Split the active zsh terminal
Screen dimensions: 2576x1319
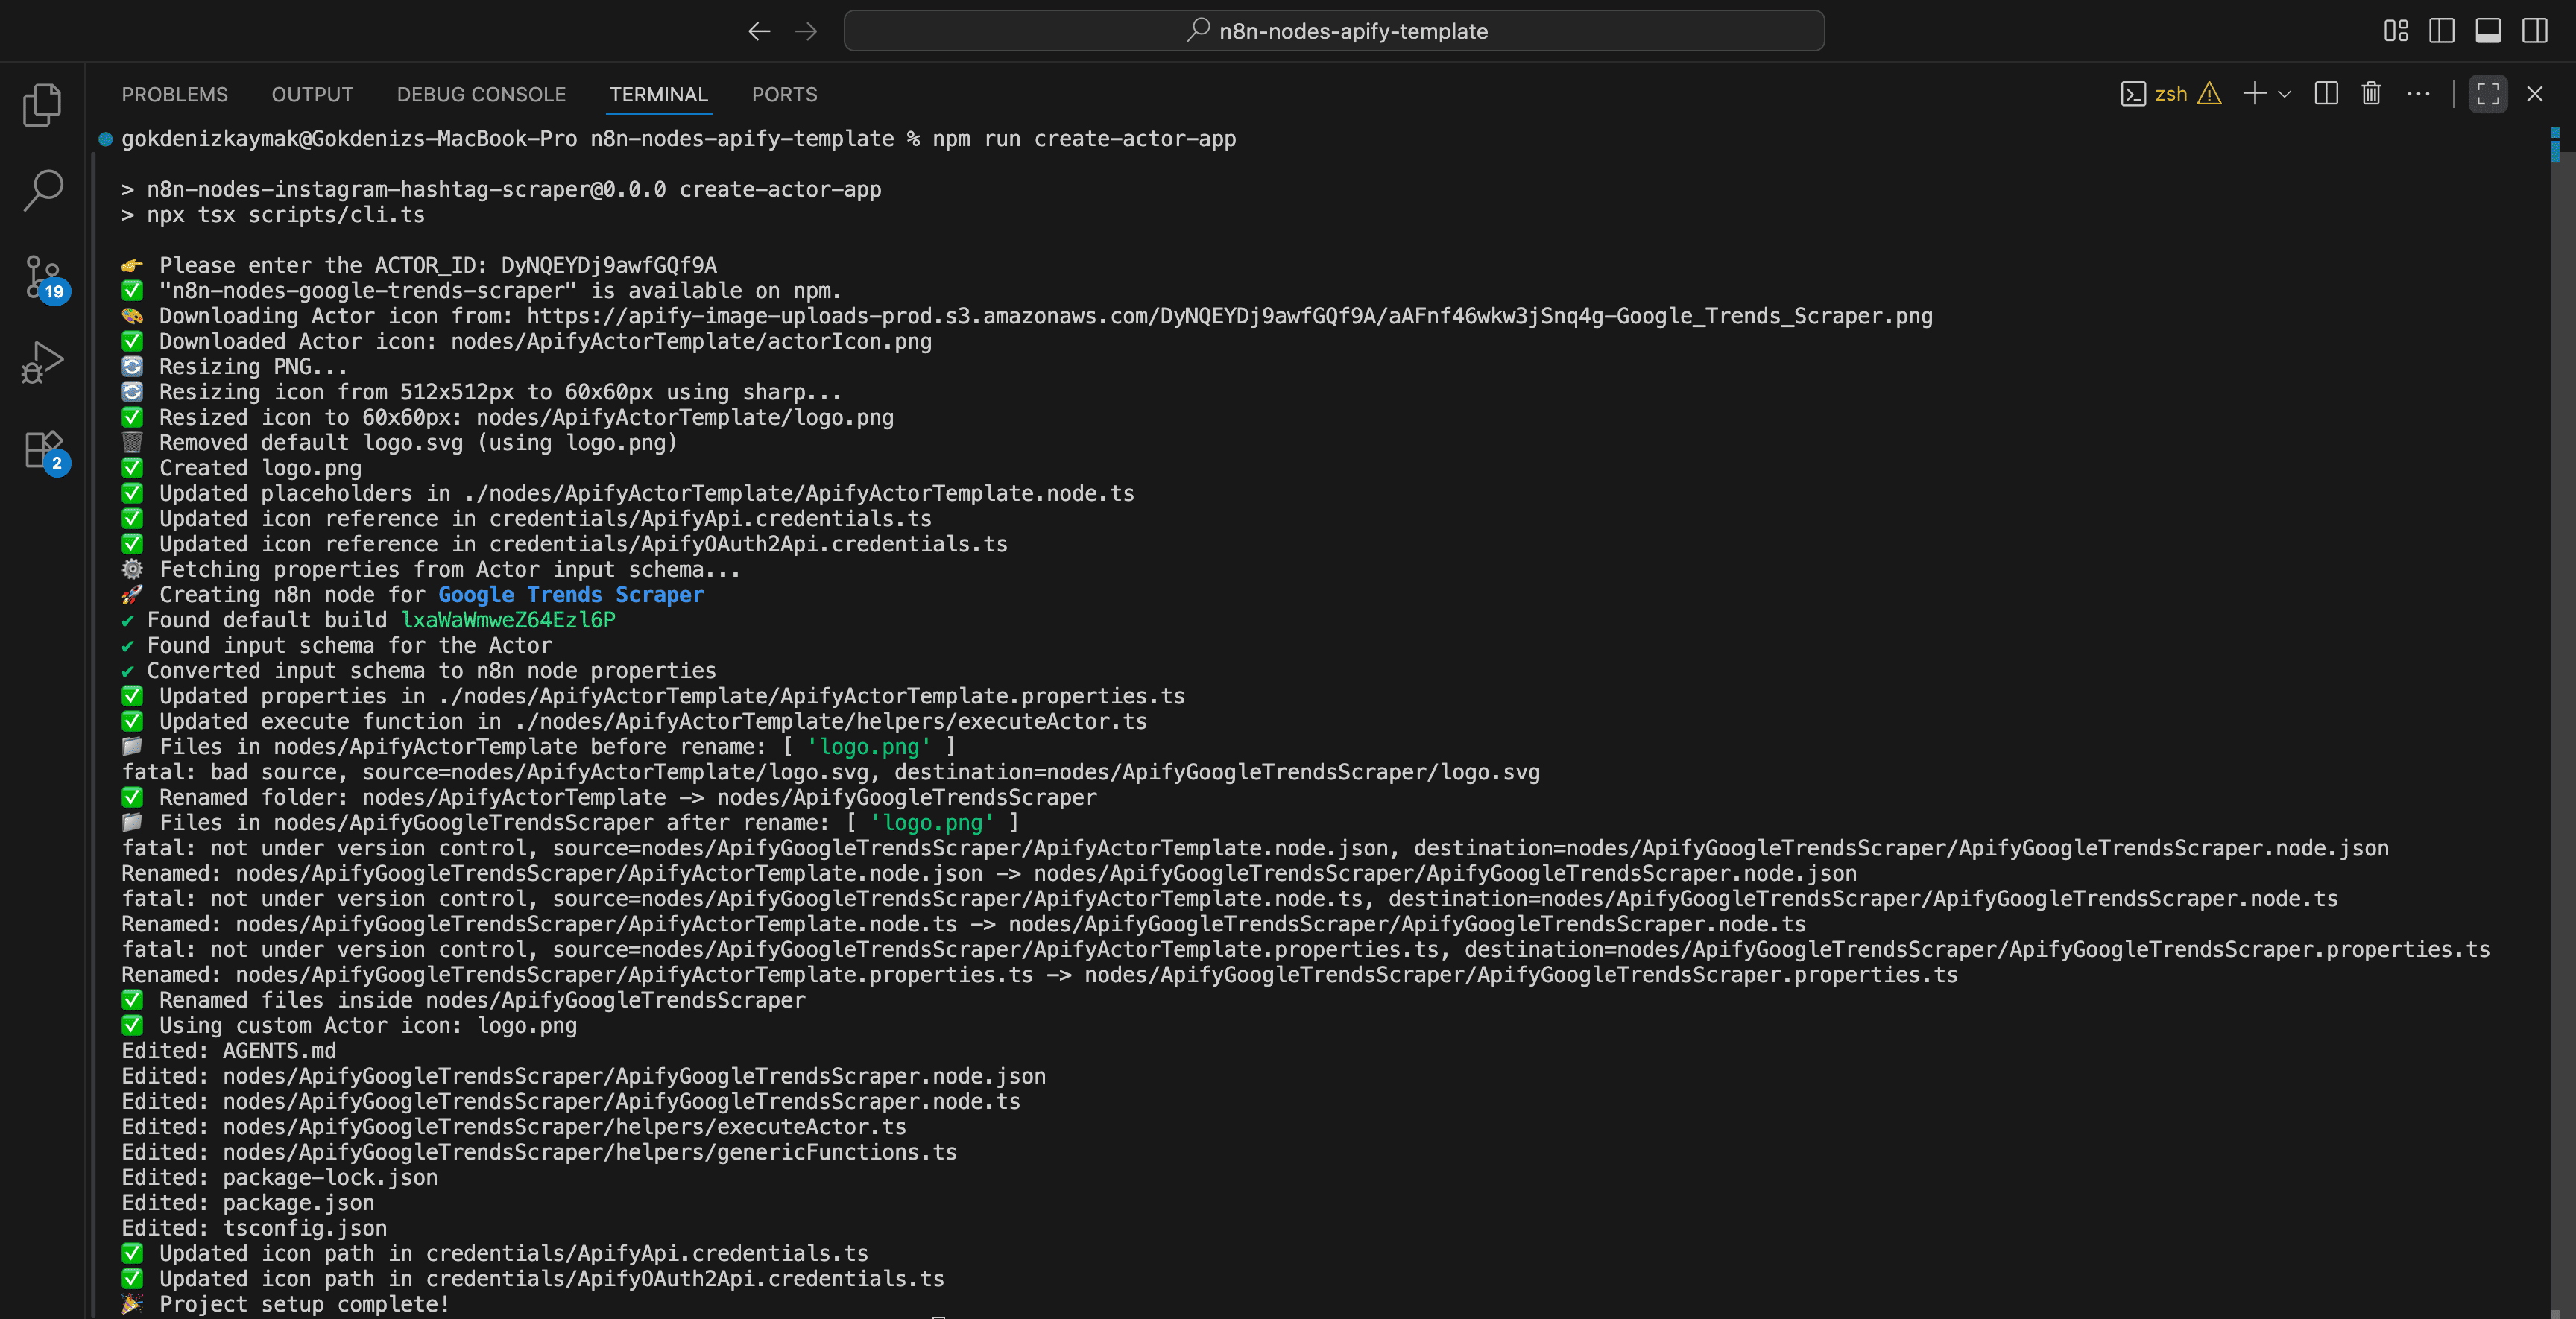pyautogui.click(x=2326, y=94)
